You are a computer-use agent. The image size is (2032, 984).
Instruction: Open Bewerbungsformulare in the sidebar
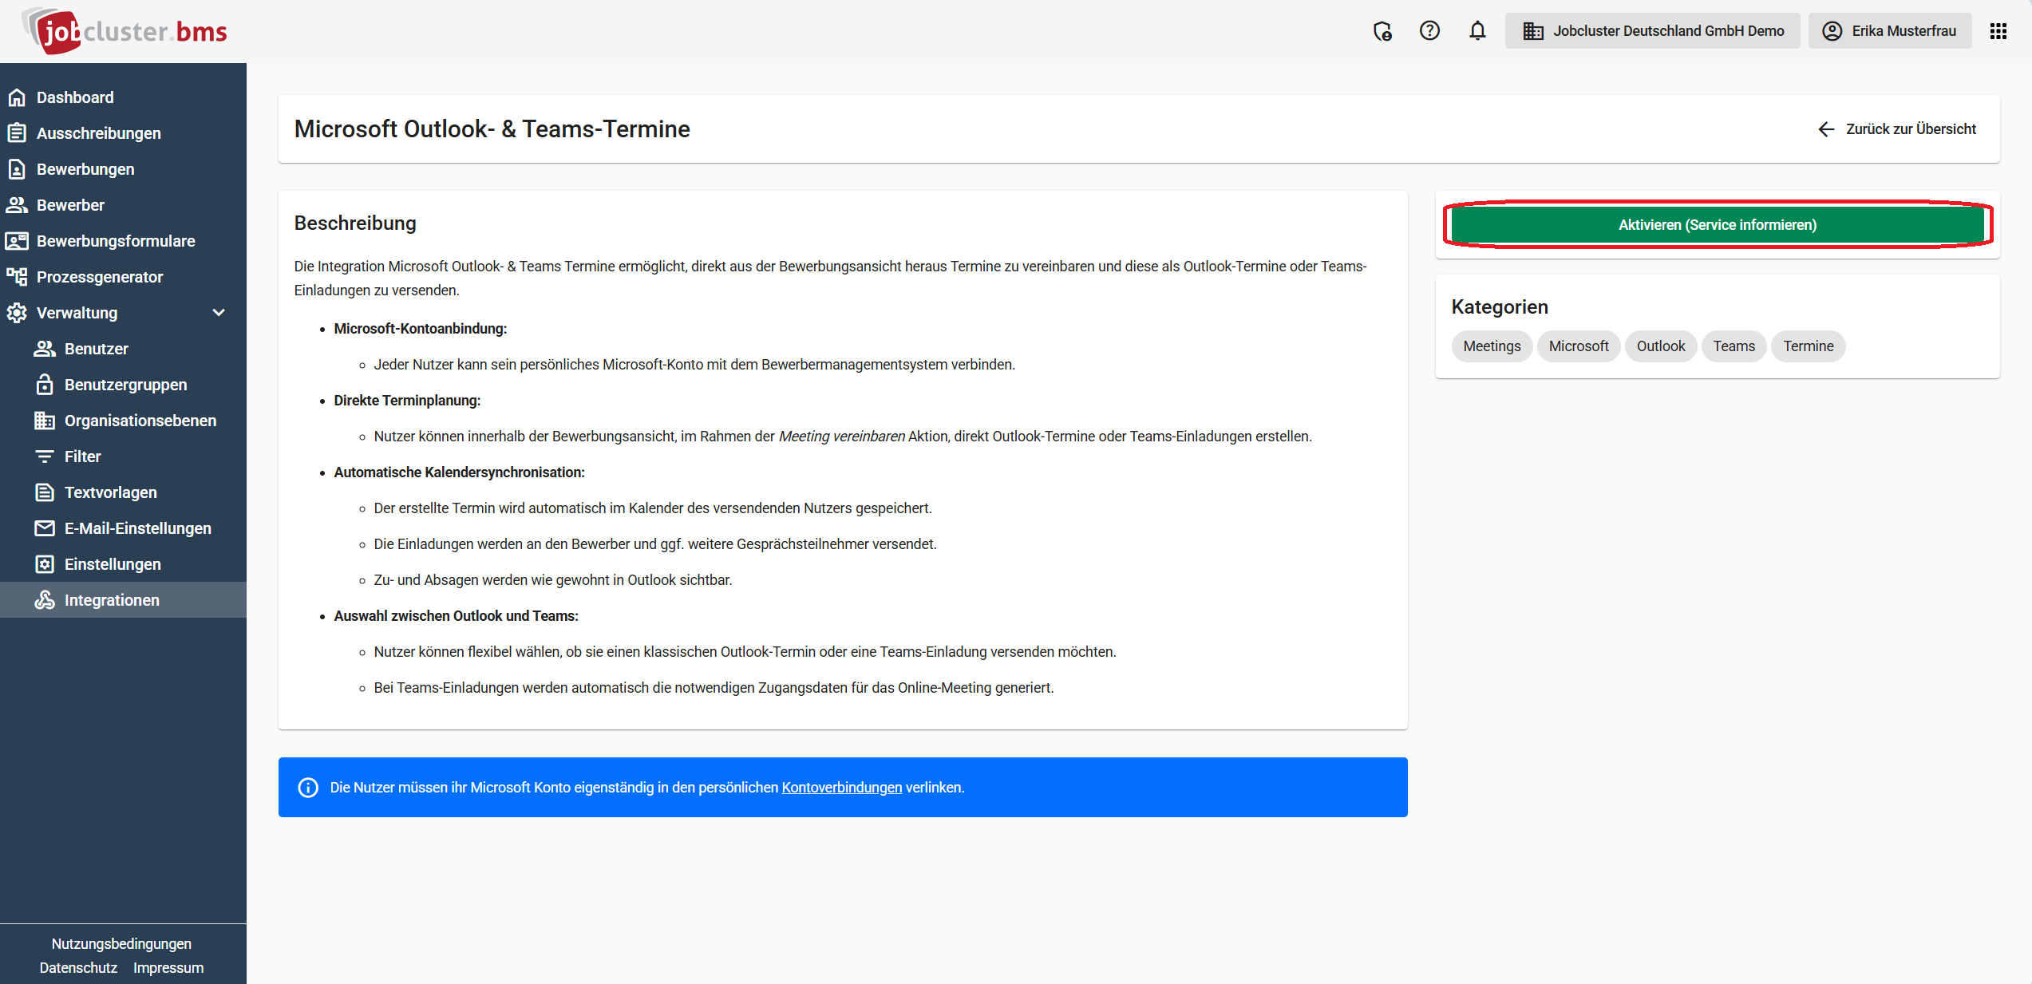pos(123,241)
